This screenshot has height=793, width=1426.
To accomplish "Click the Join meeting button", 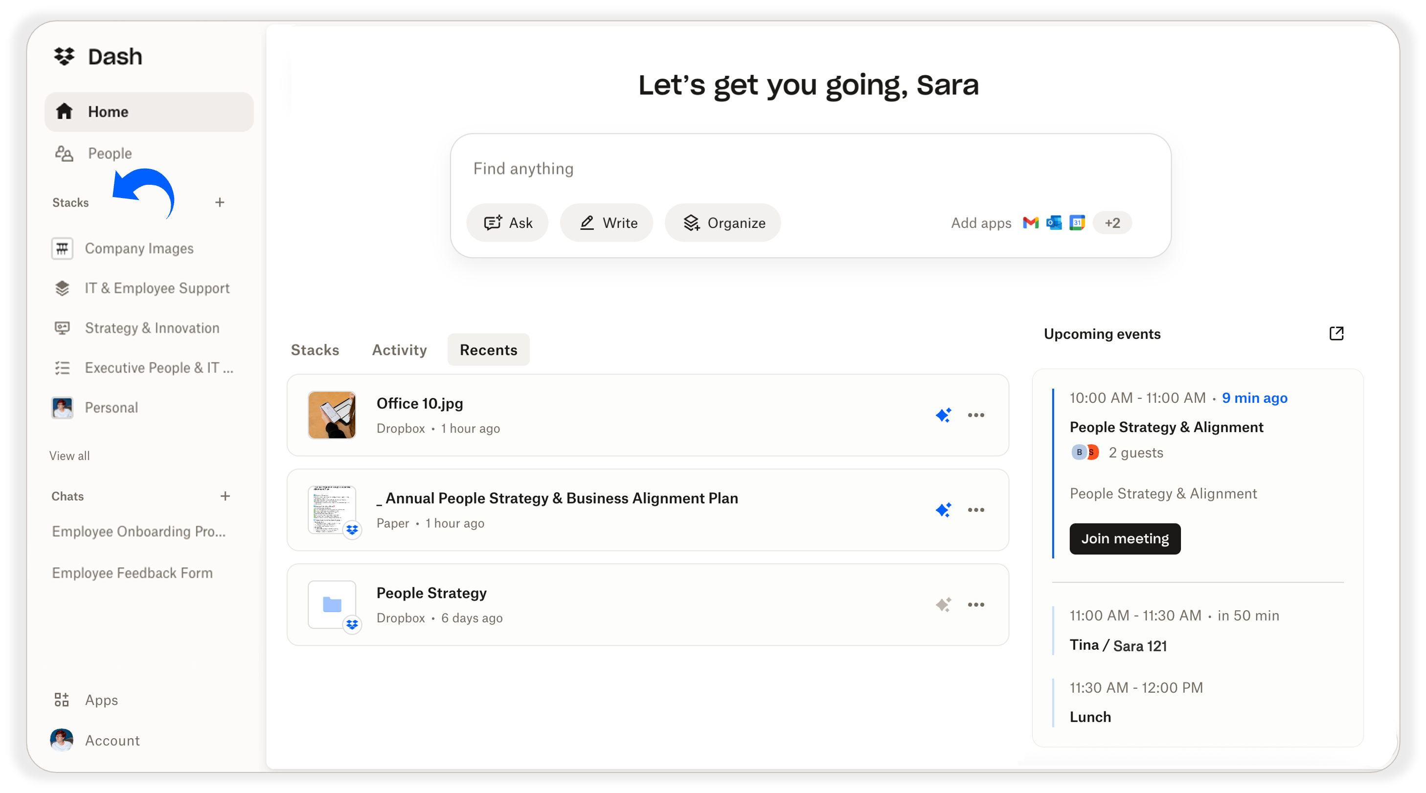I will tap(1124, 538).
